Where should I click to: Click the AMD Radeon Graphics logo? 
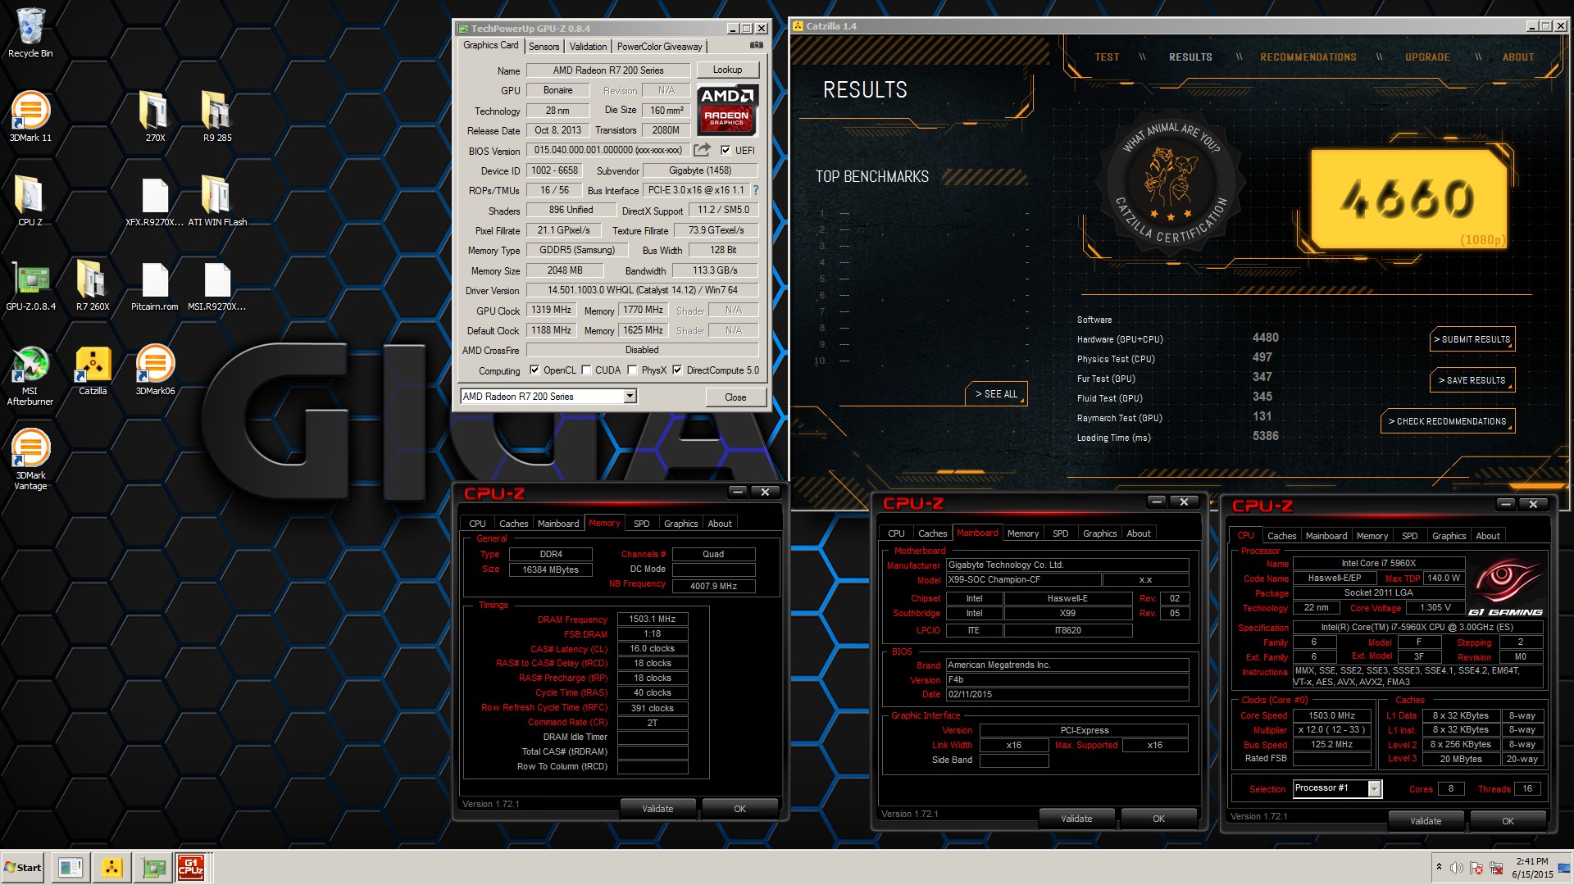727,109
